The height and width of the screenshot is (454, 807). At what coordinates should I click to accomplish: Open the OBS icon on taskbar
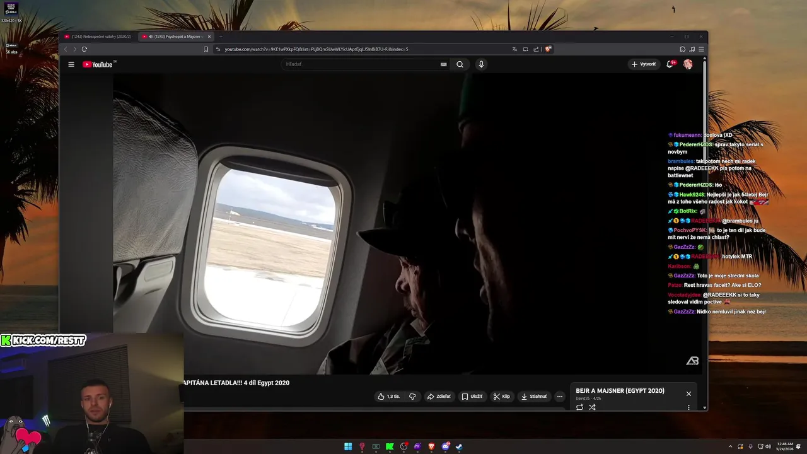[x=403, y=446]
